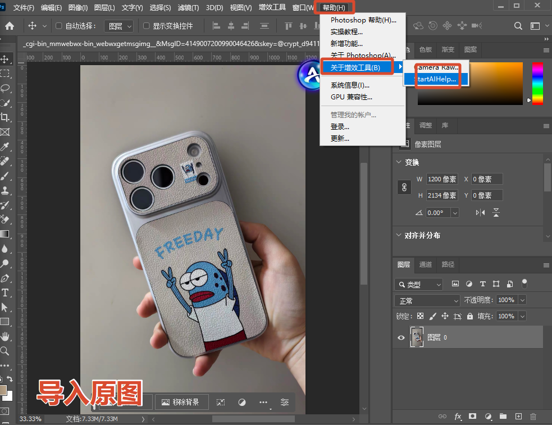This screenshot has width=552, height=425.
Task: Select the Dodge tool
Action: [5, 263]
